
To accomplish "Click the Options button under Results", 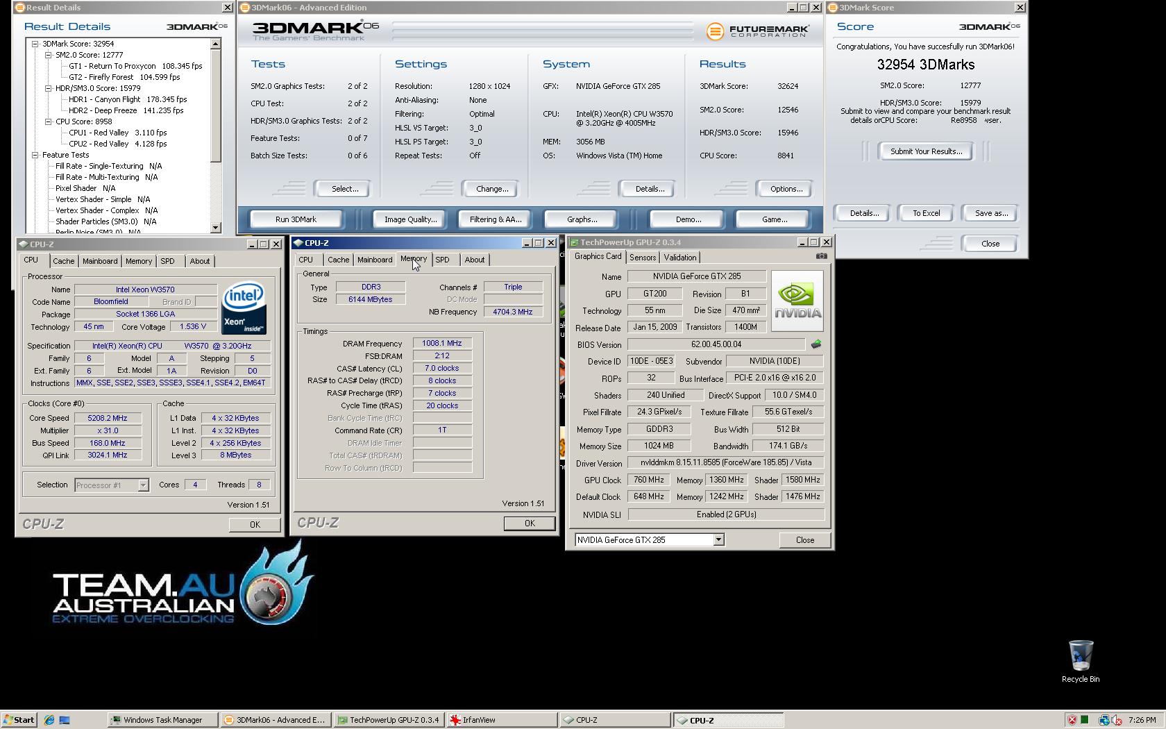I will [x=786, y=189].
